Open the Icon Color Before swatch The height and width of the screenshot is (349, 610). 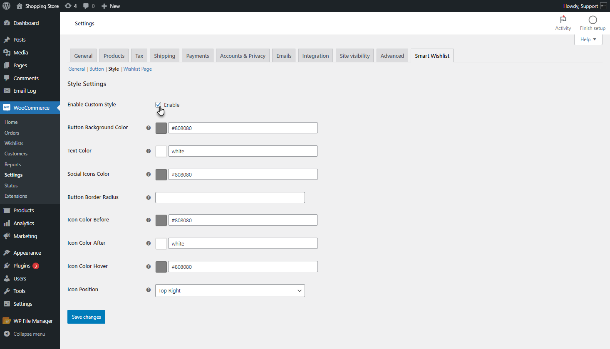point(161,220)
